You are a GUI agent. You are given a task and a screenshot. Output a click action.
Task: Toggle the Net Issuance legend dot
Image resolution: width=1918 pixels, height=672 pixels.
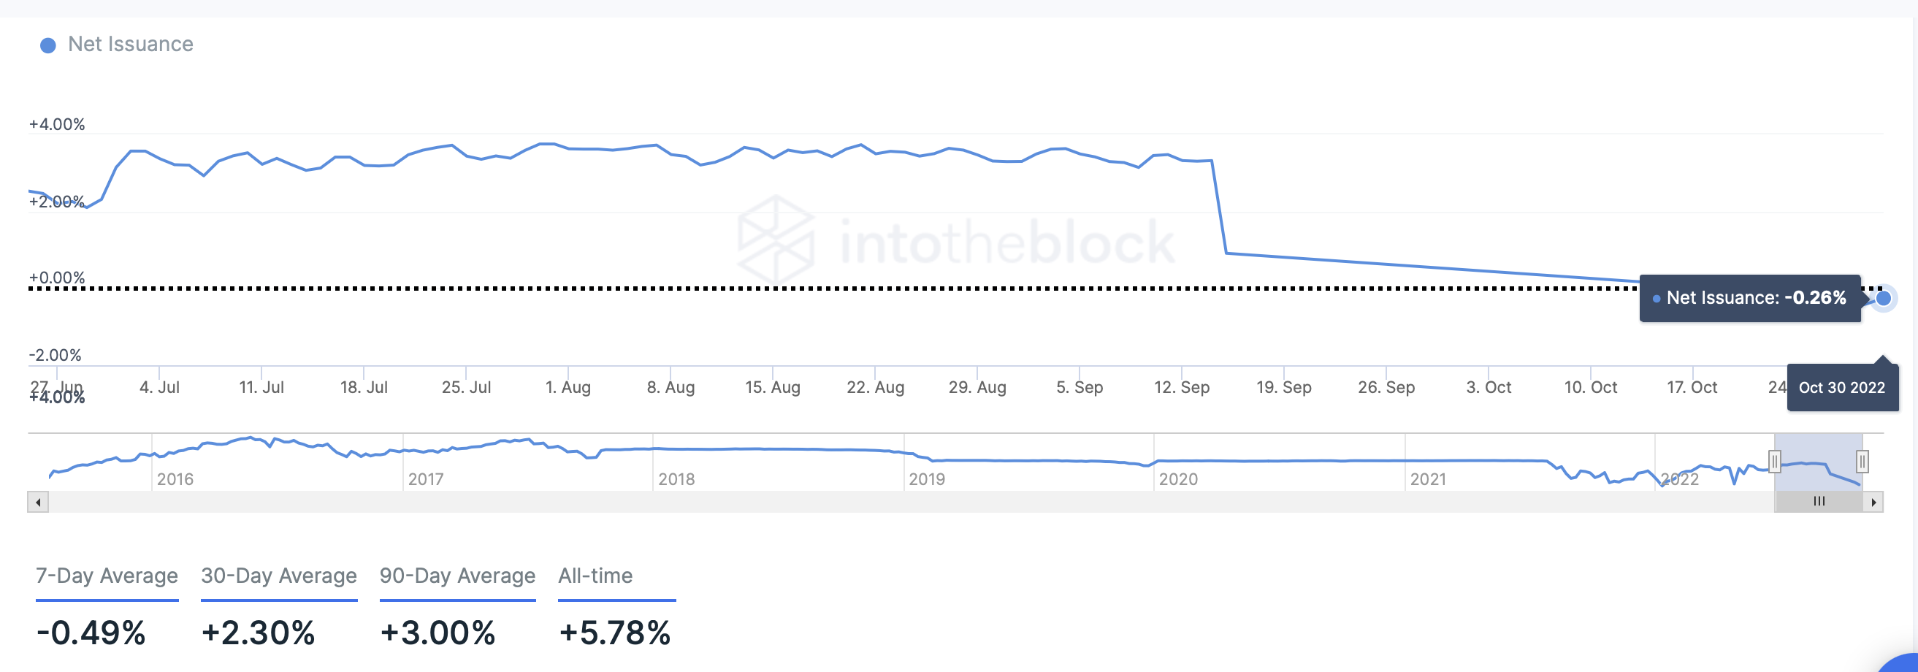click(47, 45)
